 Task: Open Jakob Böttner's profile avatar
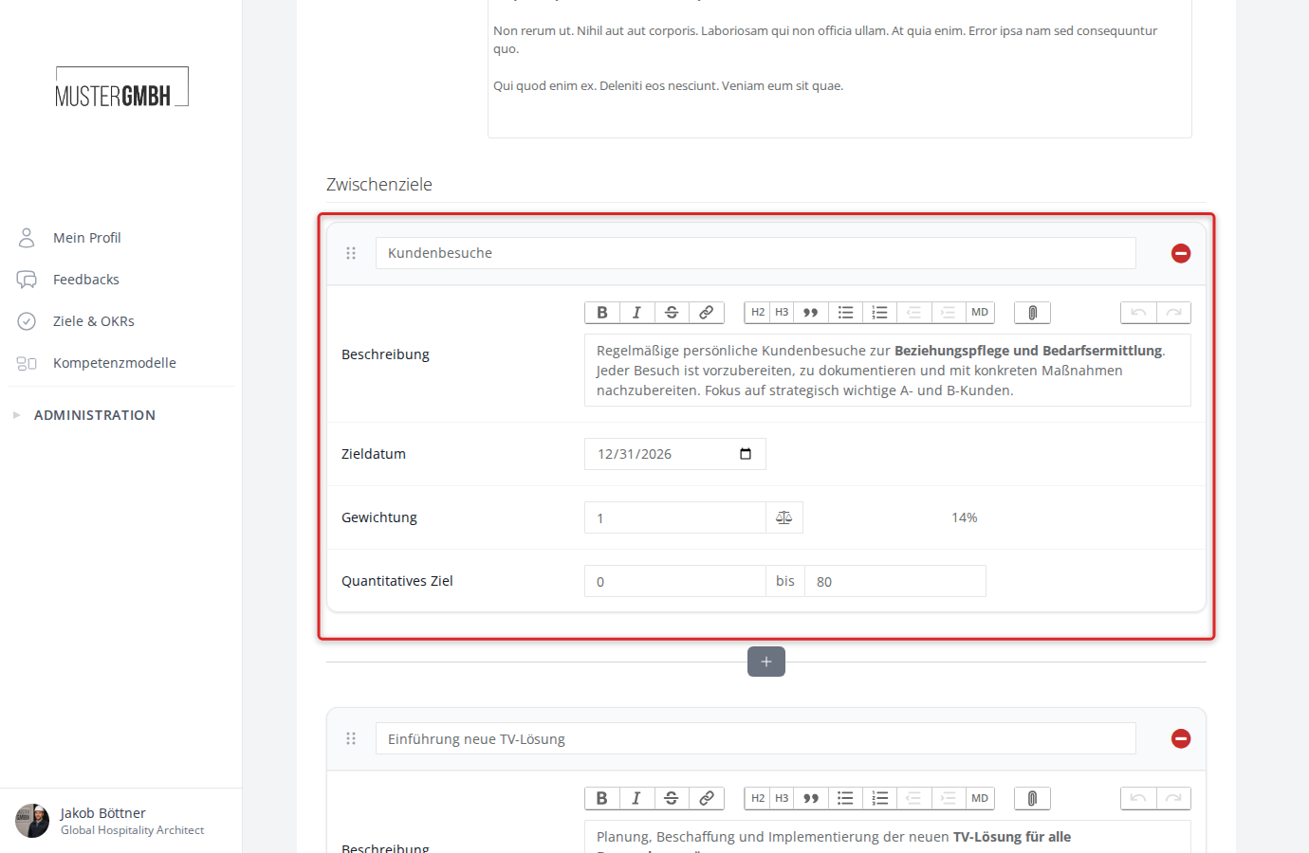[32, 821]
